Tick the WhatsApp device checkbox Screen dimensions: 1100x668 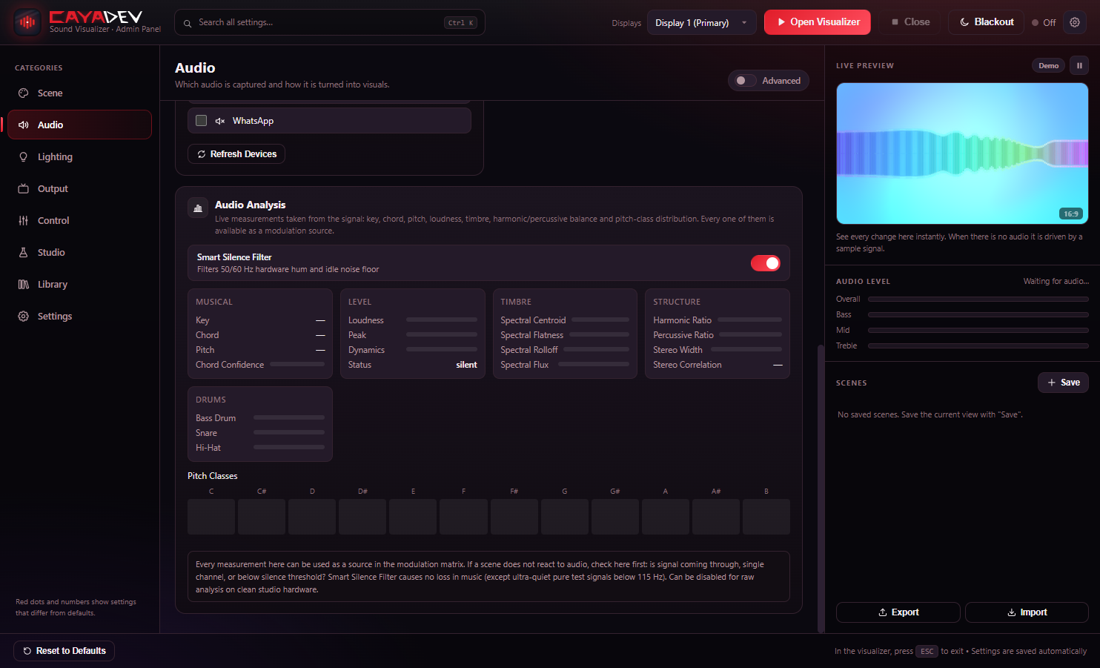coord(201,121)
